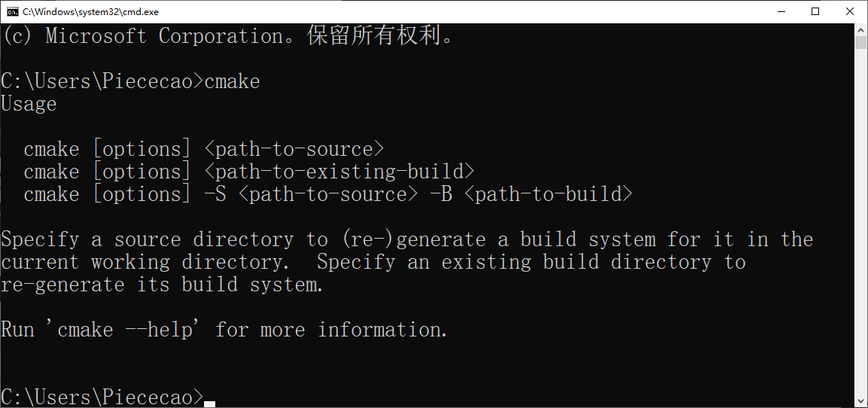Click the <path-to-source> text after -S
The height and width of the screenshot is (408, 868).
[x=327, y=194]
